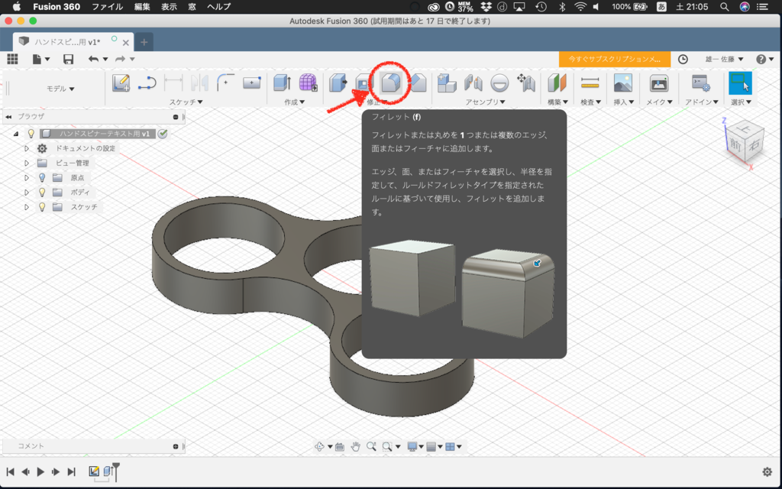Open the スケッチ toolbar dropdown
This screenshot has width=782, height=489.
point(186,102)
